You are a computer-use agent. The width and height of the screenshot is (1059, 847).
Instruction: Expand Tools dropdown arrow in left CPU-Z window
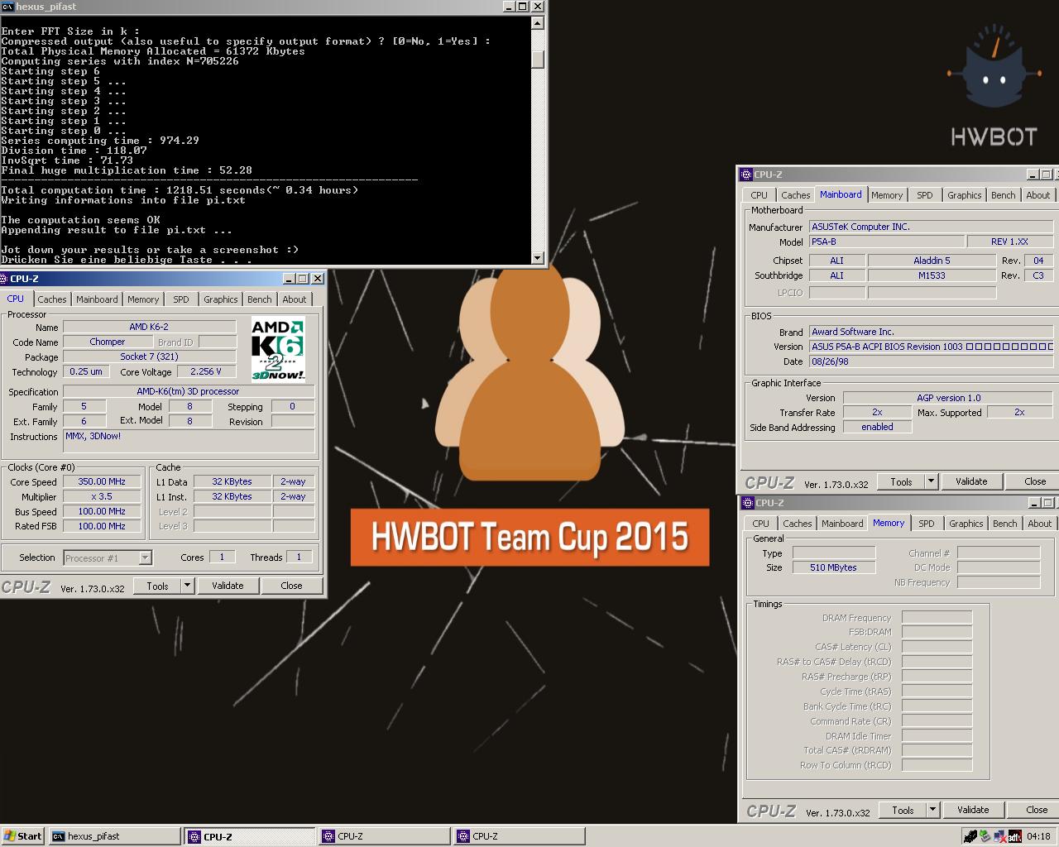tap(187, 586)
